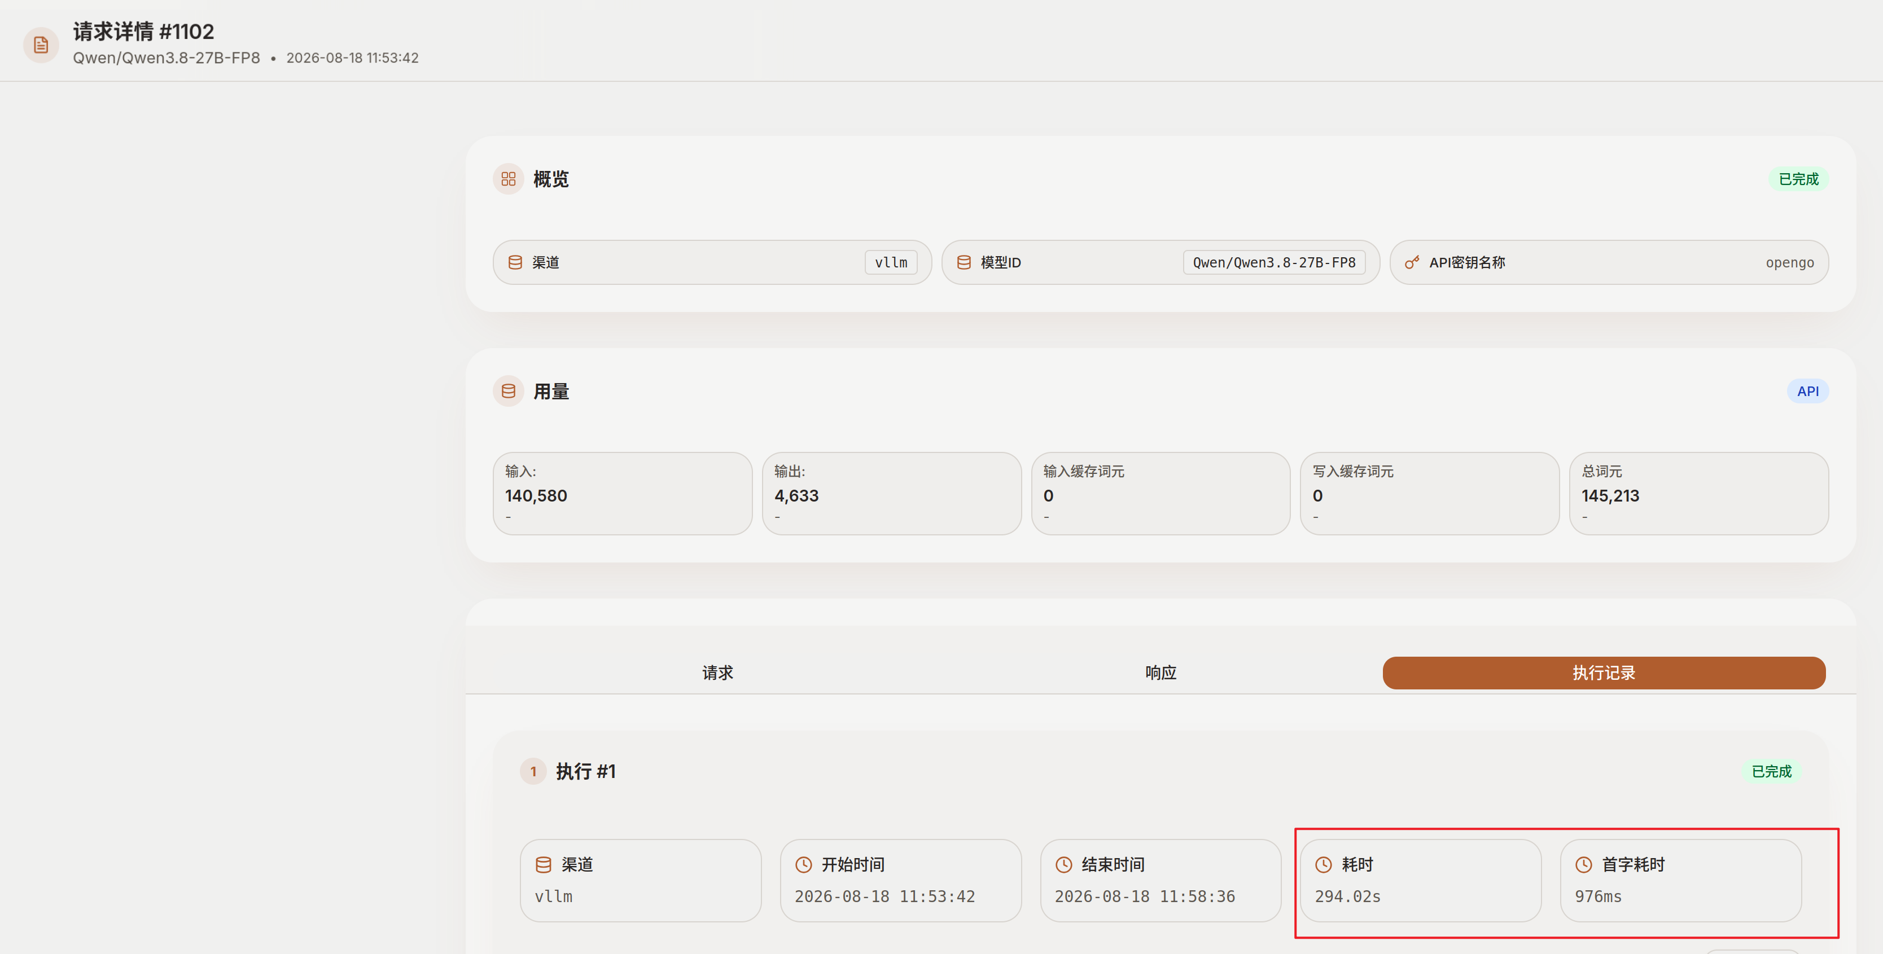Click the 输入缓存词元 value 0
Image resolution: width=1883 pixels, height=954 pixels.
pyautogui.click(x=1048, y=496)
